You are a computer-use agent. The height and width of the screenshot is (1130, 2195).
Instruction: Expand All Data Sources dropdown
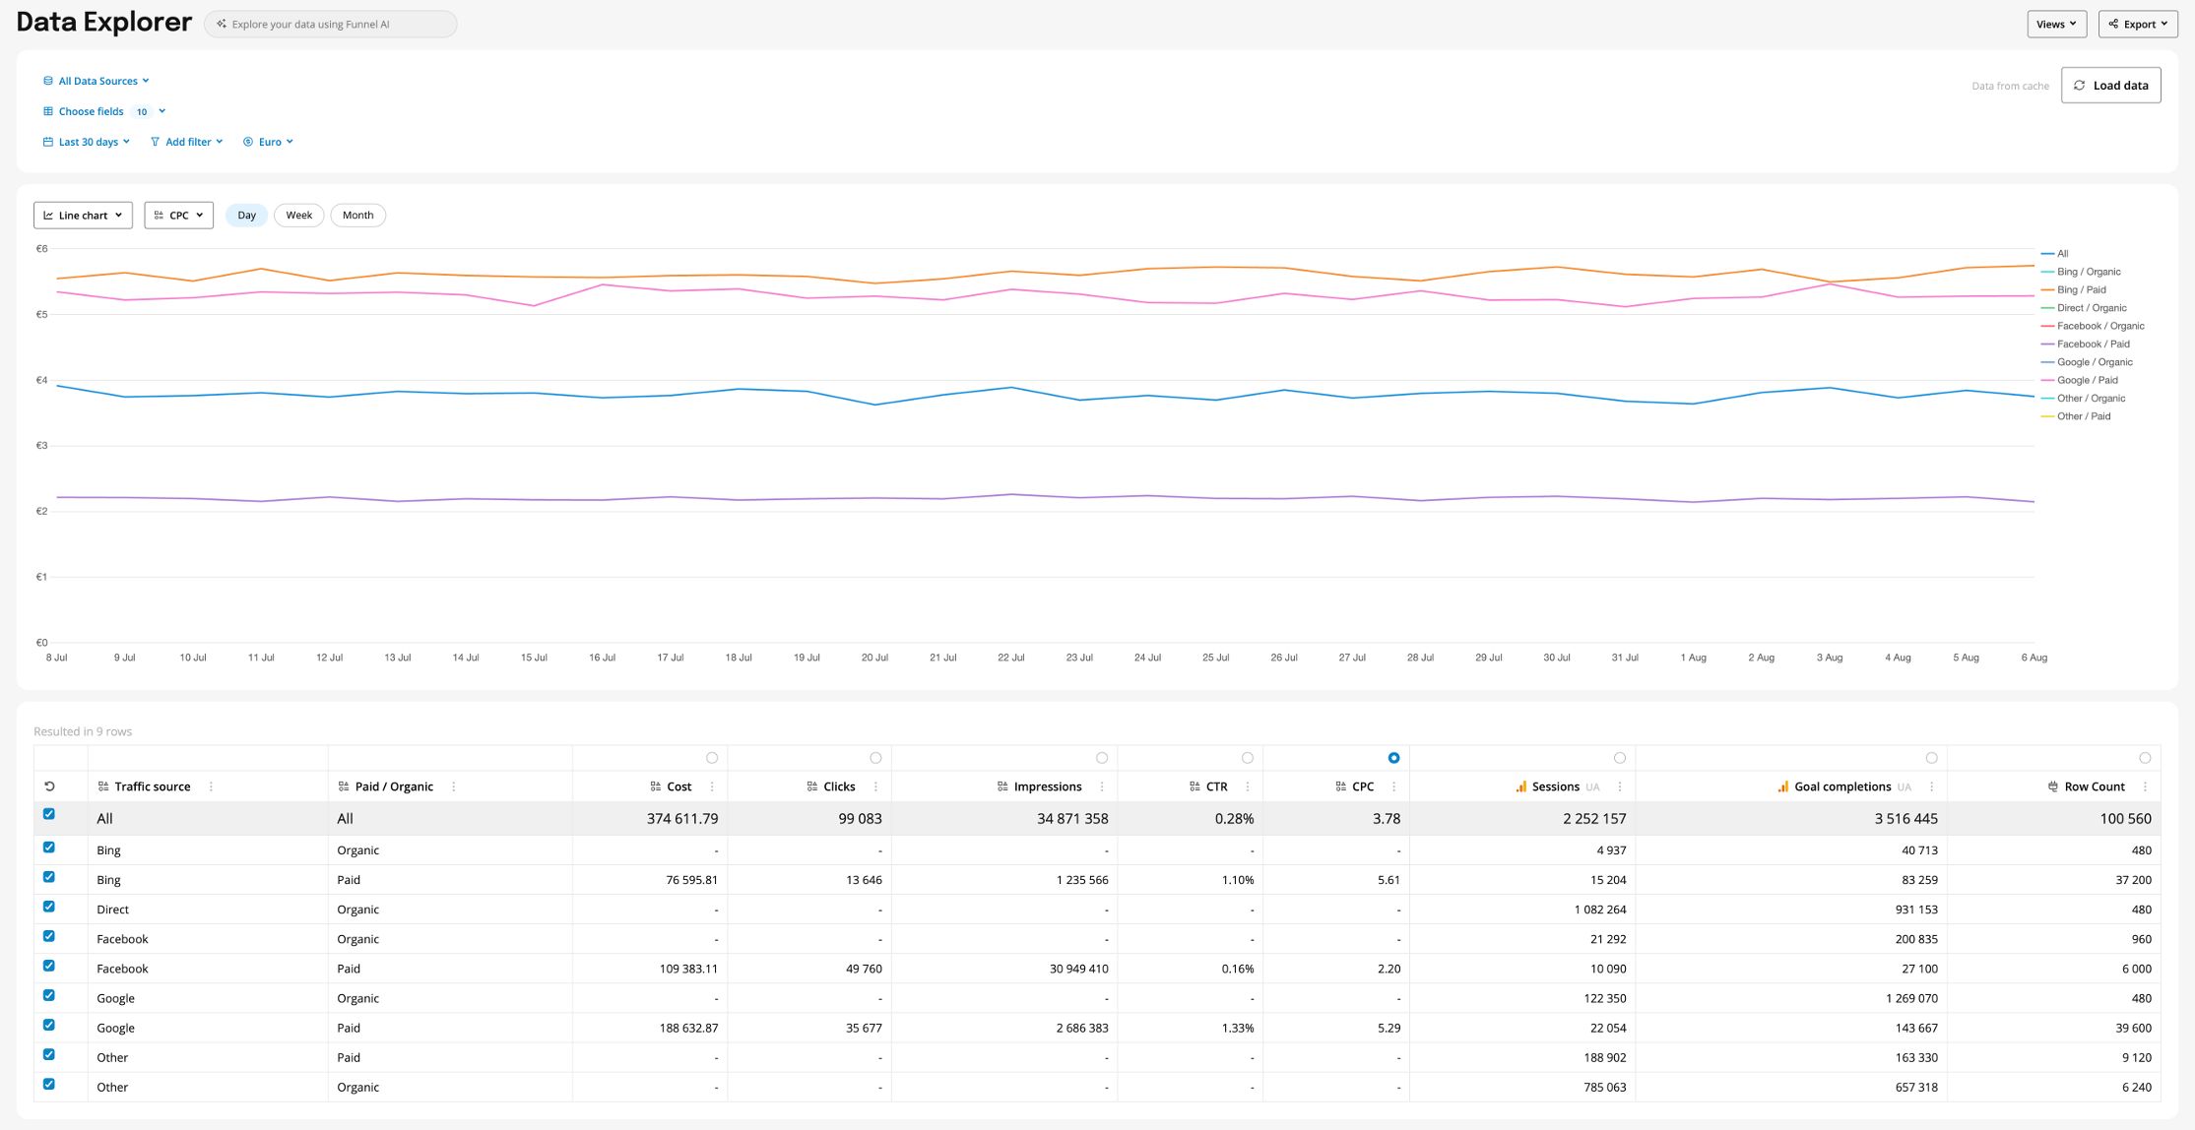97,81
